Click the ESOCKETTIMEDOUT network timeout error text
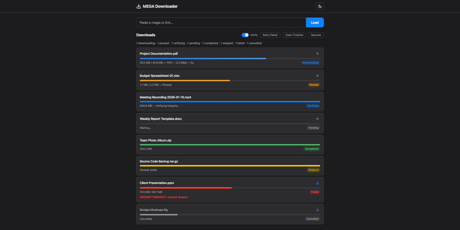Image resolution: width=460 pixels, height=230 pixels. point(164,197)
